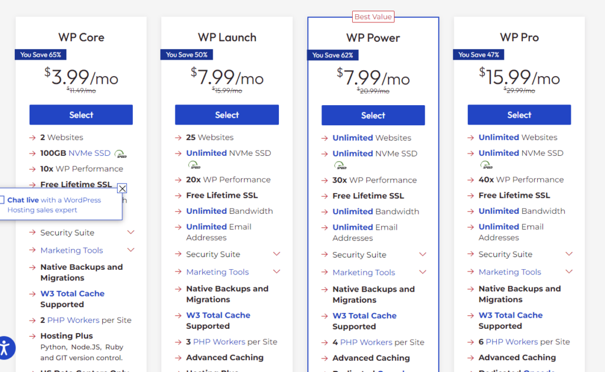
Task: Click Marketing Tools text in WP Pro
Action: coord(510,272)
